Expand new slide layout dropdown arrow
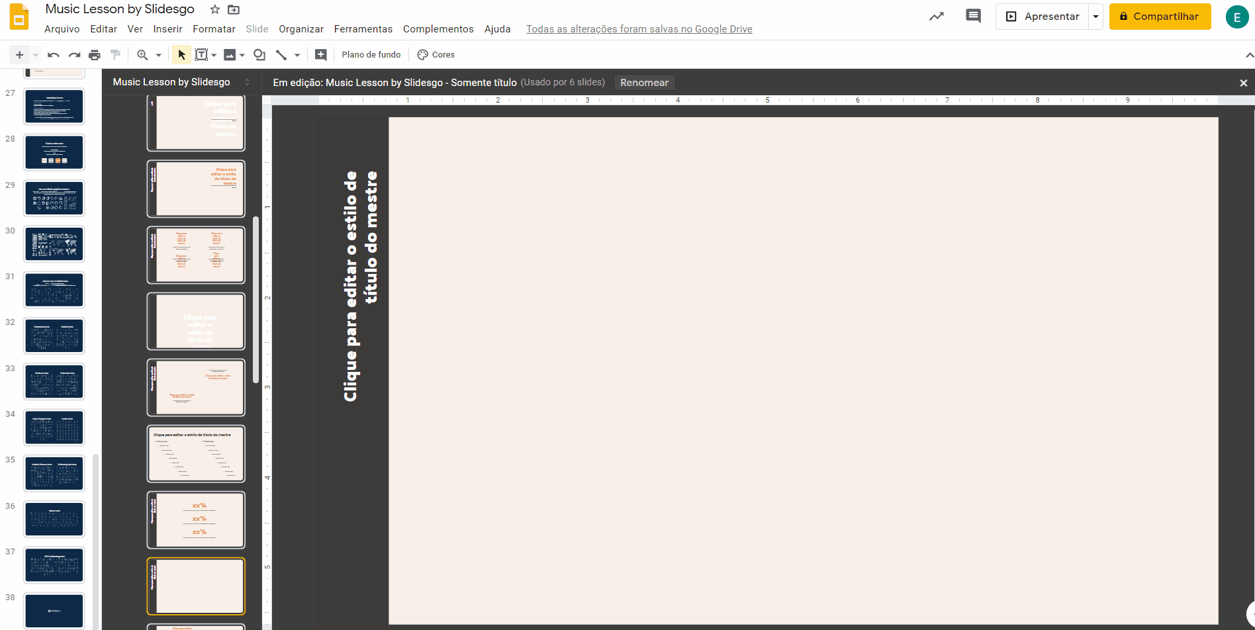Screen dimensions: 1255x630 pos(36,55)
